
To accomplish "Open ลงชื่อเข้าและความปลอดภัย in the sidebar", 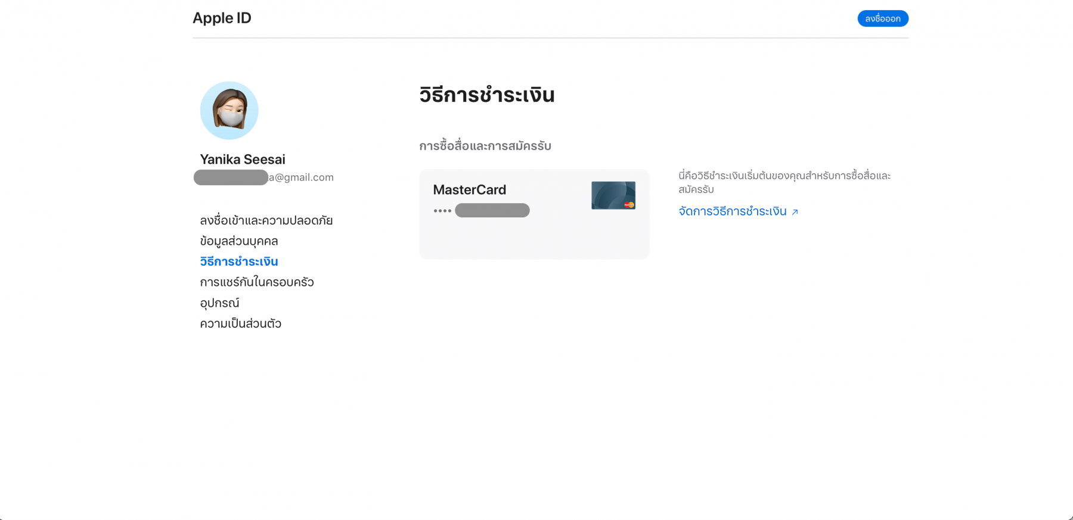I will [266, 220].
